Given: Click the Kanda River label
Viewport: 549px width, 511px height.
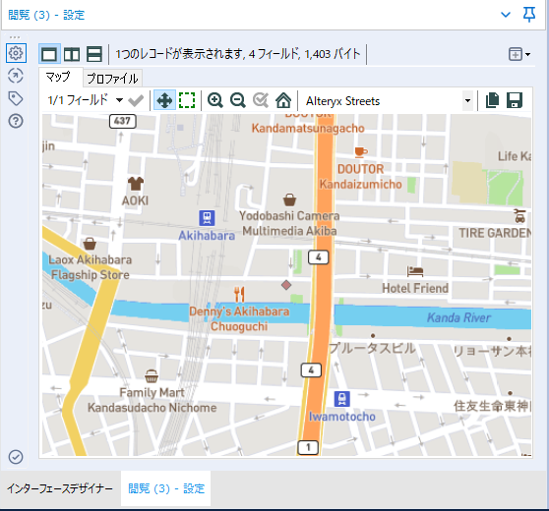Looking at the screenshot, I should pyautogui.click(x=458, y=318).
